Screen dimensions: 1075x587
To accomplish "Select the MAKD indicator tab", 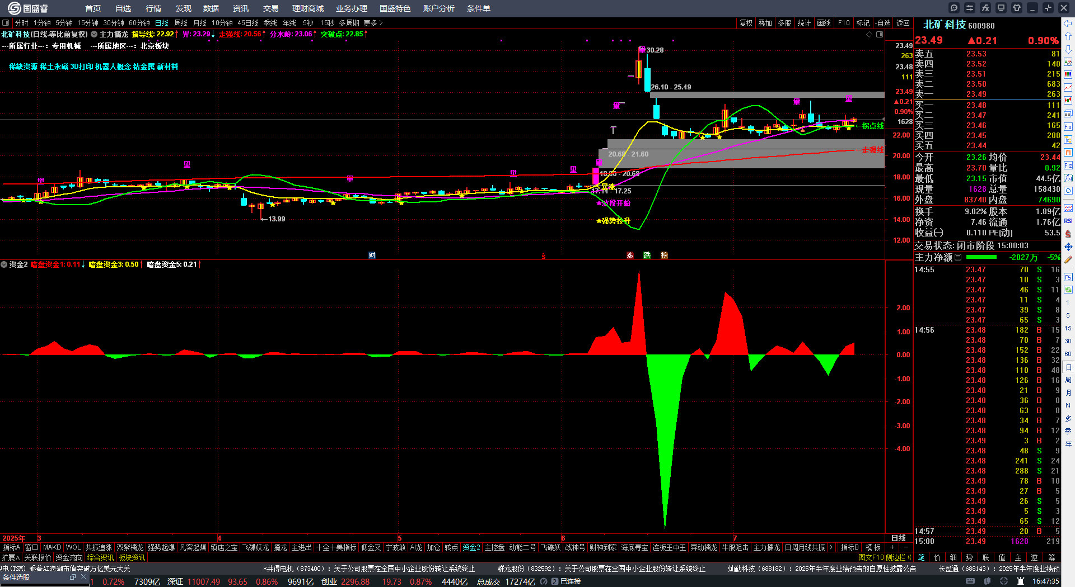I will click(x=52, y=547).
